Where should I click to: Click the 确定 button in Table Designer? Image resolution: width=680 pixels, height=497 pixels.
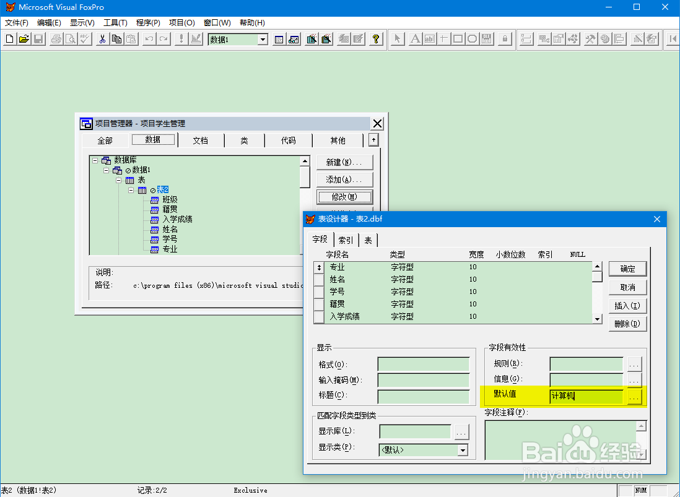(x=627, y=269)
